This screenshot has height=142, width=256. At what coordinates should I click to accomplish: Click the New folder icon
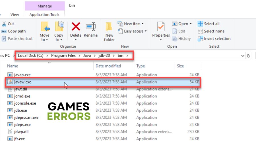(109, 27)
